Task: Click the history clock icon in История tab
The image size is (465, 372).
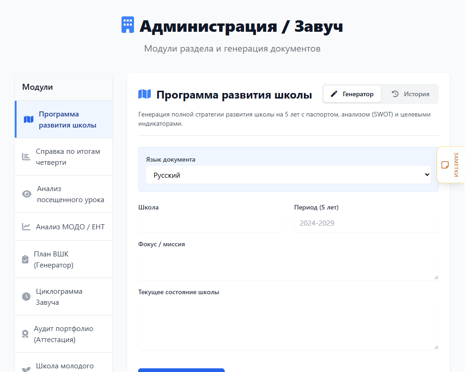Action: (395, 94)
